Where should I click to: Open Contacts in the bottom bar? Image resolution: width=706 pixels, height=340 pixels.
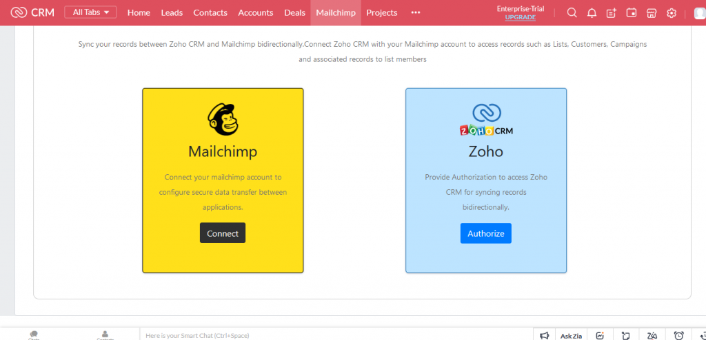pos(105,336)
